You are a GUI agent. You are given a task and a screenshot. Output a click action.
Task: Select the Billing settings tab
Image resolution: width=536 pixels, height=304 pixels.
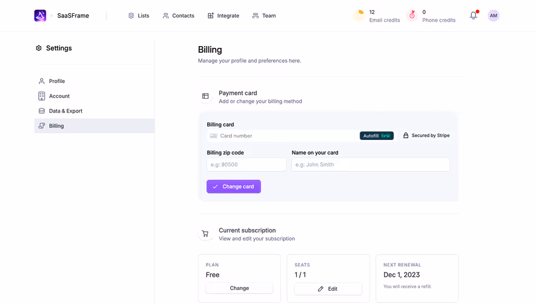point(94,126)
